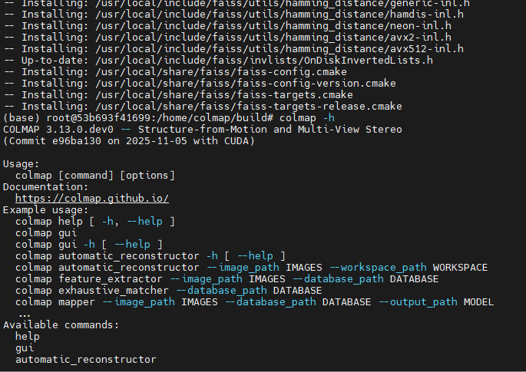Click the 'root@53b693f41699' prompt text
Image resolution: width=526 pixels, height=372 pixels.
coord(98,118)
